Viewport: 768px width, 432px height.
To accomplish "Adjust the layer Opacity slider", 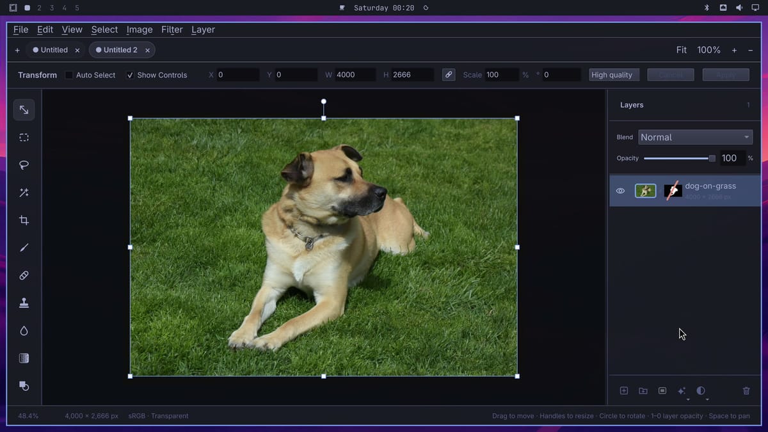I will [680, 158].
